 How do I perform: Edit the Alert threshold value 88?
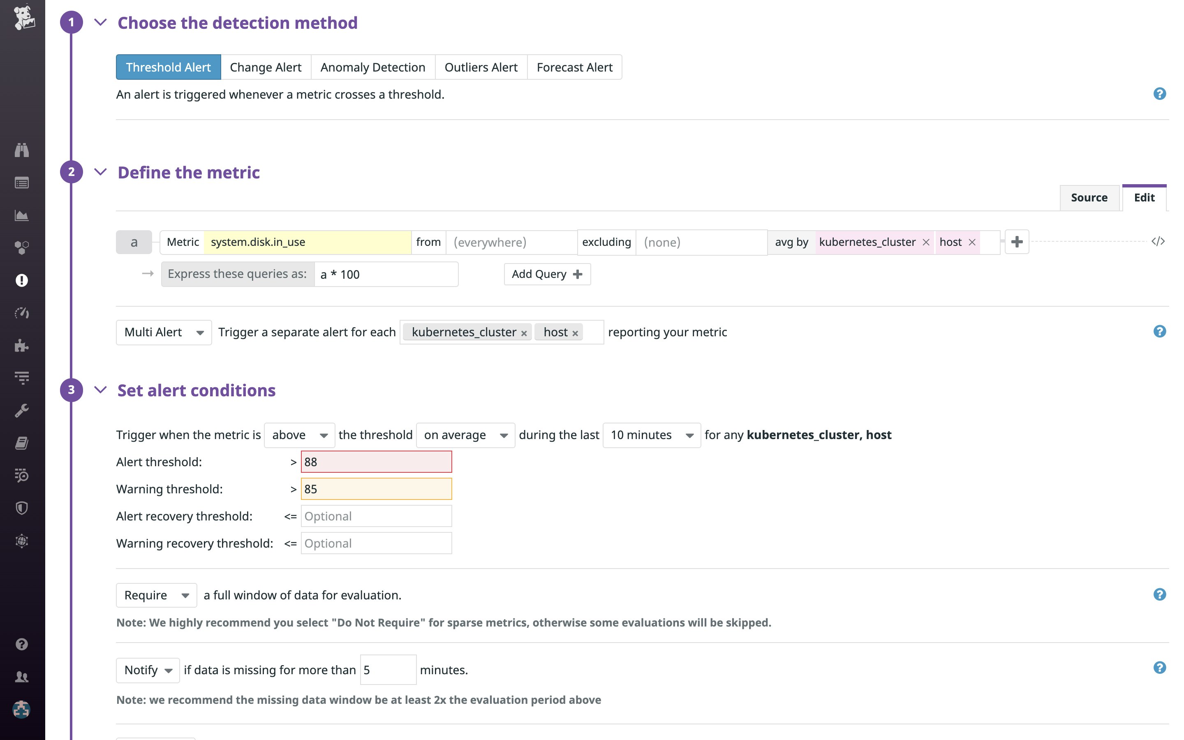click(x=376, y=461)
